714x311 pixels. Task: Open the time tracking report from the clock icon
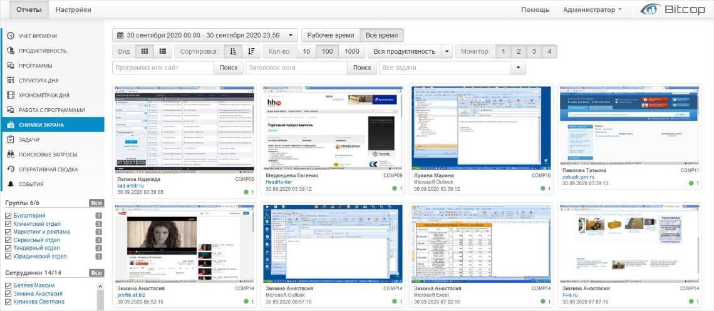(11, 36)
